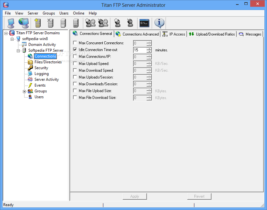Enable Max Connections/IP checkbox
Screen dimensions: 267x210
coord(75,56)
